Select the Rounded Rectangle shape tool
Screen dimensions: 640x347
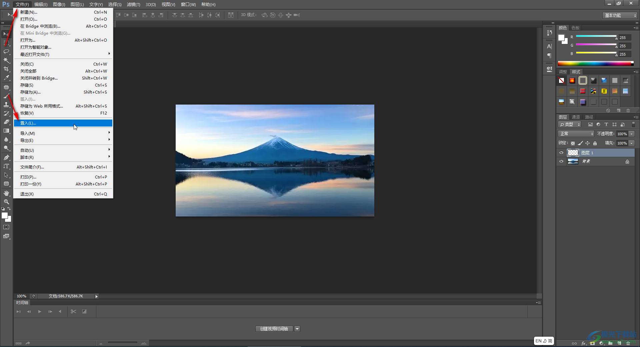[6, 184]
